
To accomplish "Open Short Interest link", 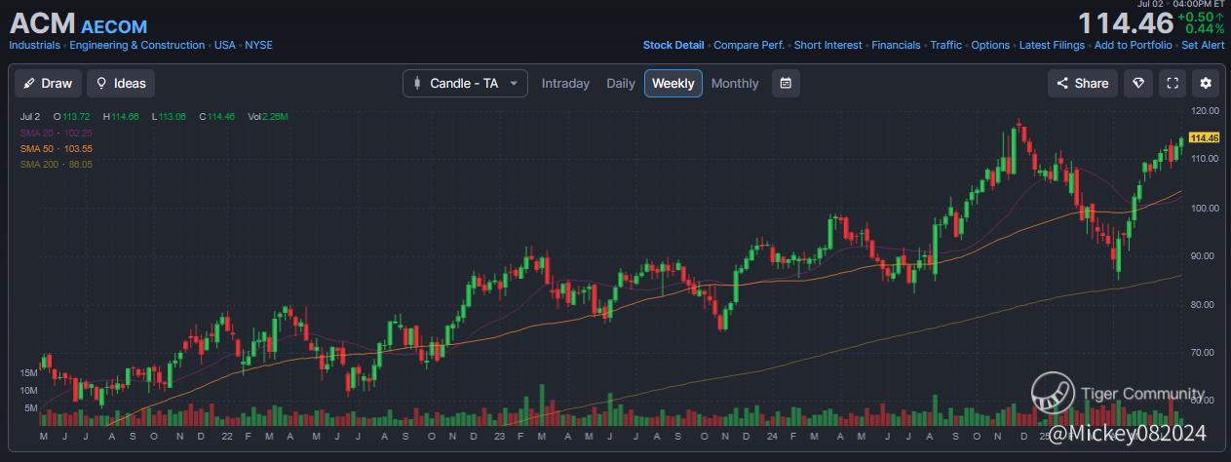I will click(x=828, y=45).
